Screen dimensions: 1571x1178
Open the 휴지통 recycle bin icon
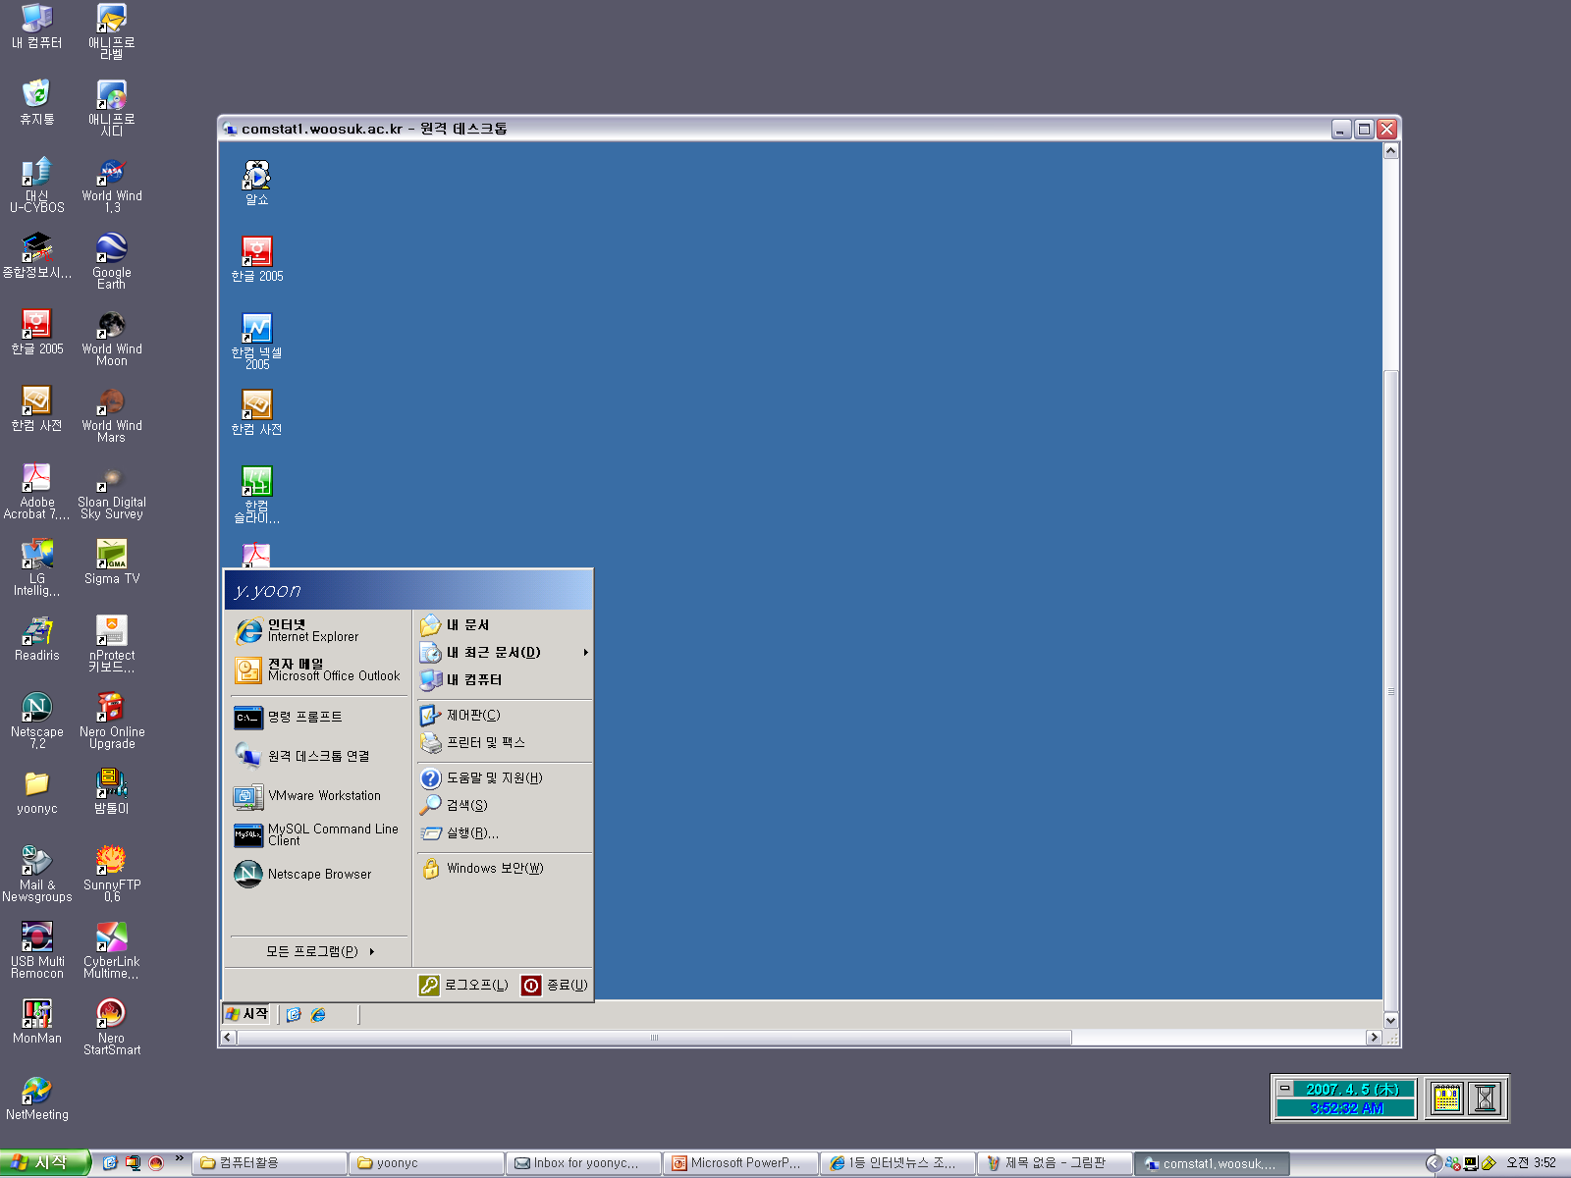(37, 102)
